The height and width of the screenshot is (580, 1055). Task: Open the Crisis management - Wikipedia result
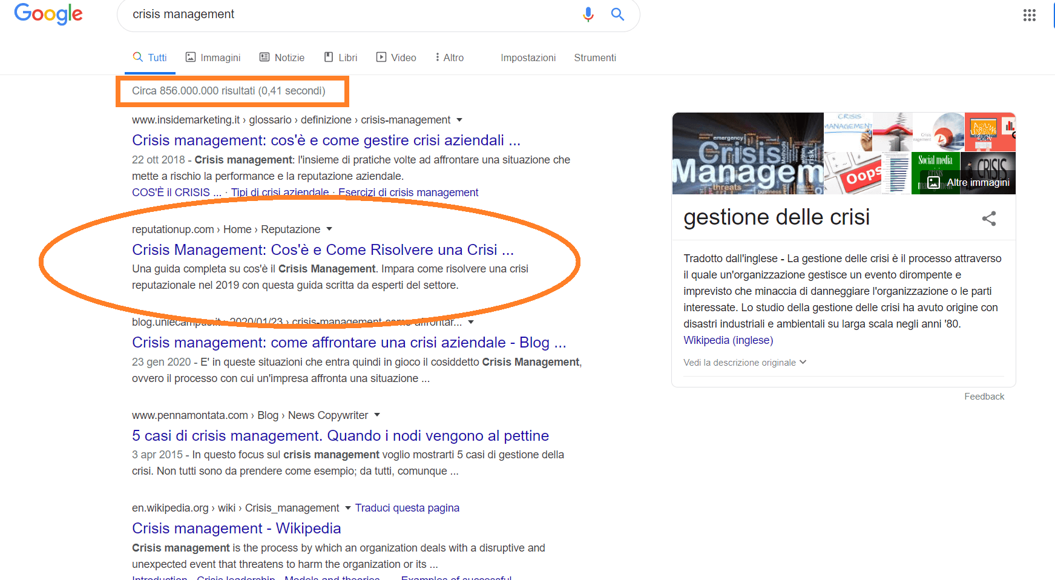pos(236,529)
